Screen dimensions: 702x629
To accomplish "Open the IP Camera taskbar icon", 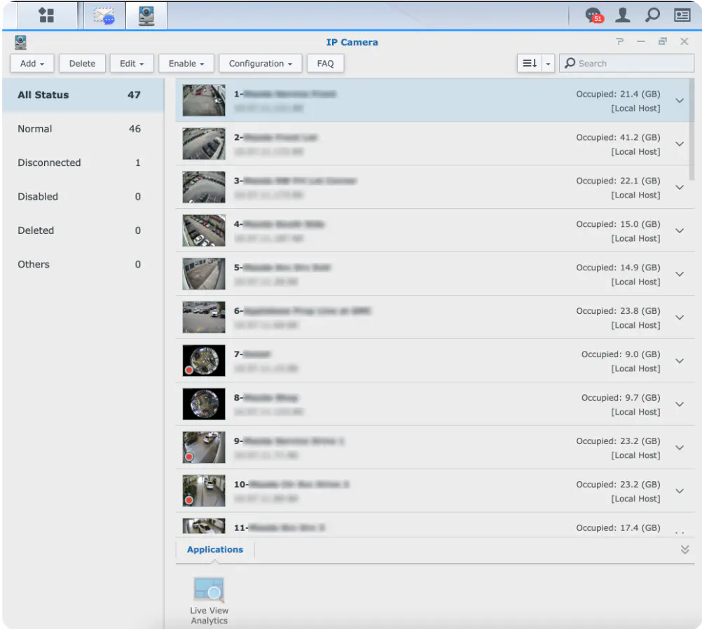I will [x=146, y=15].
